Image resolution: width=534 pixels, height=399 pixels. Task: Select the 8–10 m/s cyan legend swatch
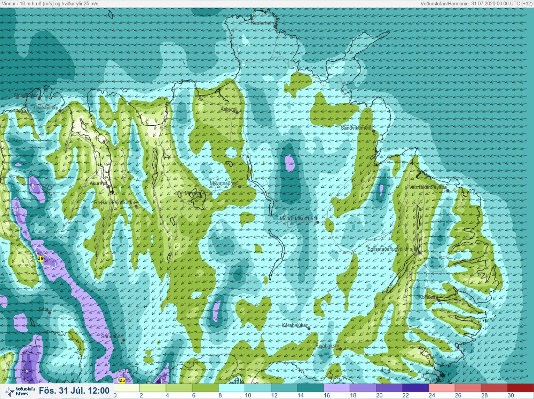click(x=231, y=388)
